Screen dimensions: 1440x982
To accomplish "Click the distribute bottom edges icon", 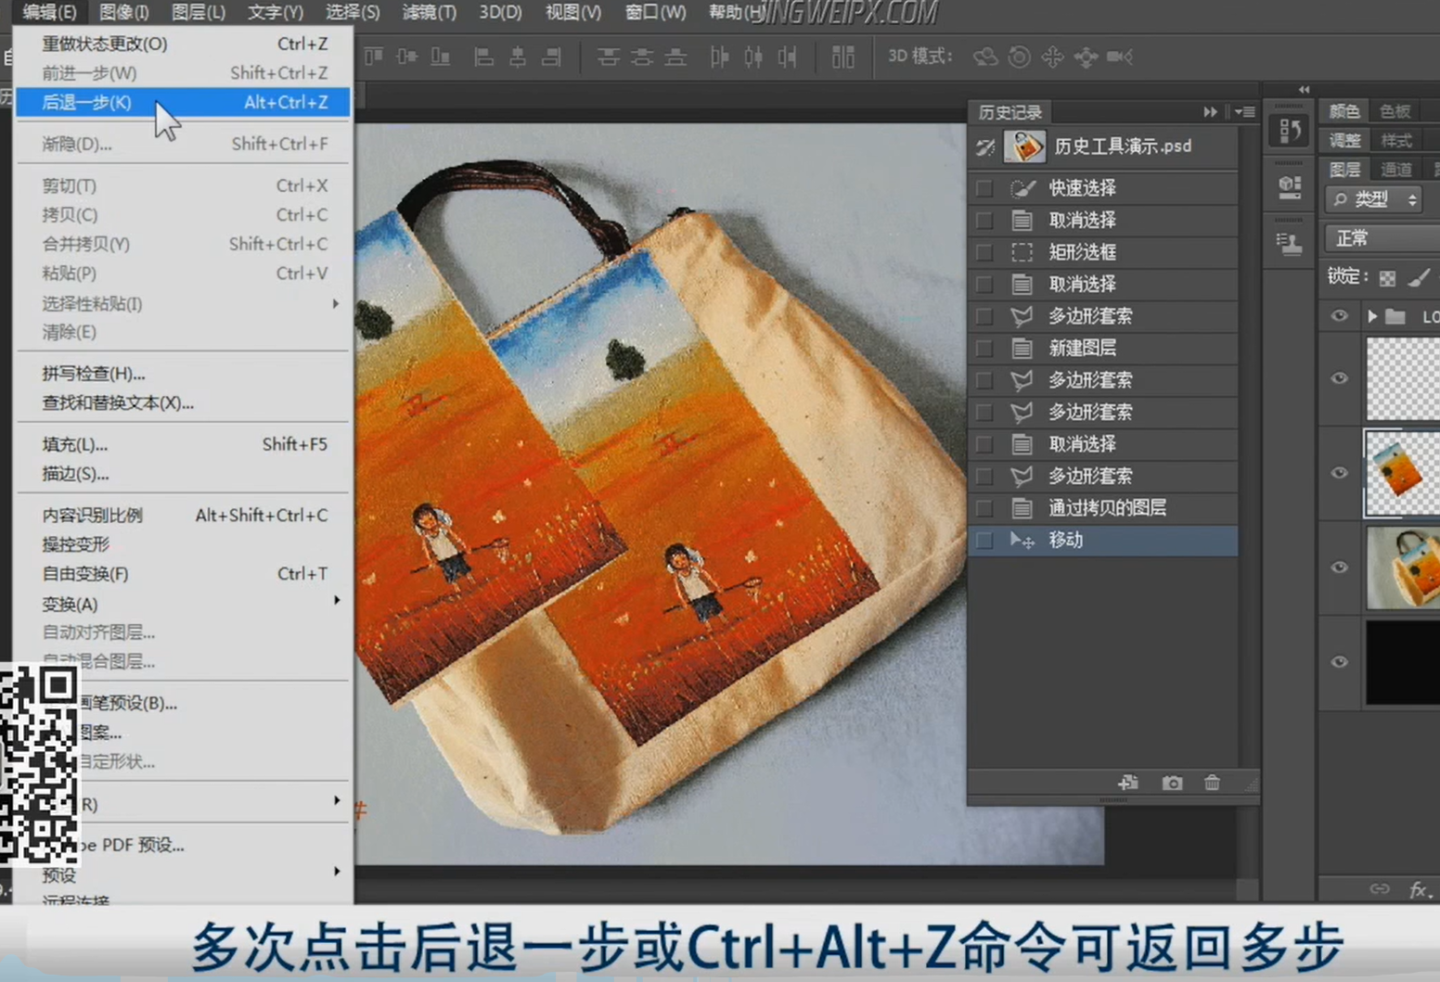I will 676,57.
